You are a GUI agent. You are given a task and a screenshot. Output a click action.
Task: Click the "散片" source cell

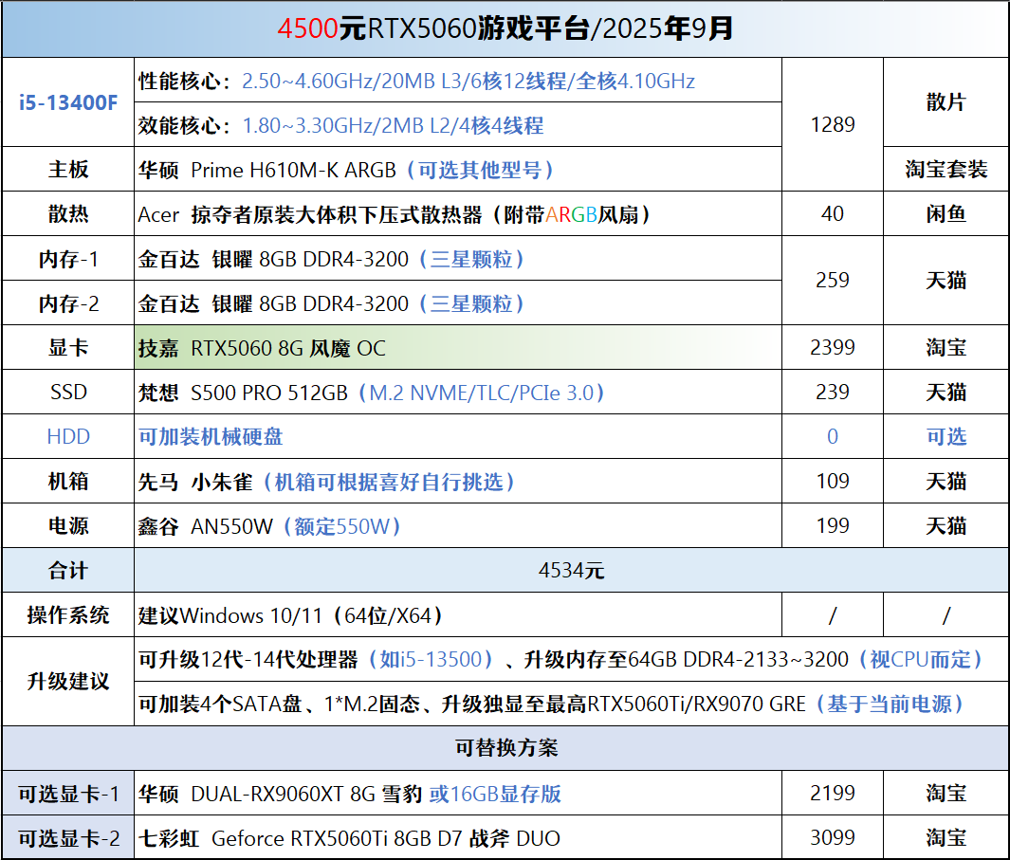(946, 102)
